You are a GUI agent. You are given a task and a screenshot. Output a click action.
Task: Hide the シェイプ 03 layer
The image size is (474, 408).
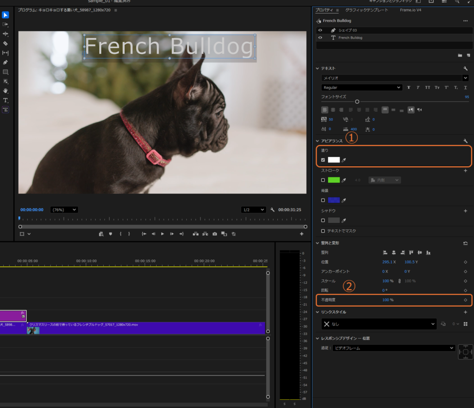pos(320,30)
